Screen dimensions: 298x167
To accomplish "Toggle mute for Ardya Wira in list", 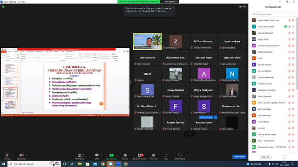I will tap(289, 39).
